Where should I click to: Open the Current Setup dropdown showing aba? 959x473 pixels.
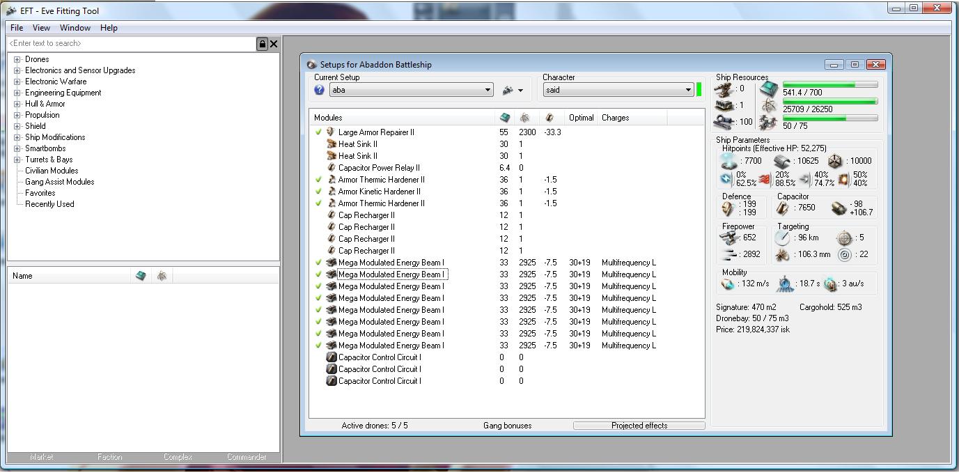411,90
